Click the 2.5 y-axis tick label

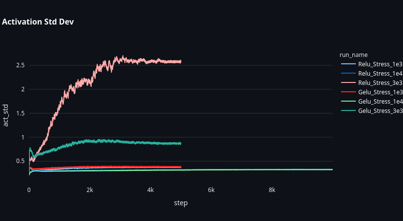20,65
